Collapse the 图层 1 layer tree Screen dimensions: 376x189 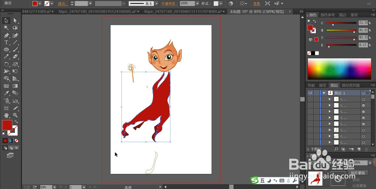[x=324, y=93]
